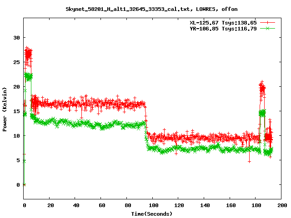Image resolution: width=291 pixels, height=218 pixels.
Task: Select legend entry YR-106.85 Tsys:116.79
Action: pos(223,29)
